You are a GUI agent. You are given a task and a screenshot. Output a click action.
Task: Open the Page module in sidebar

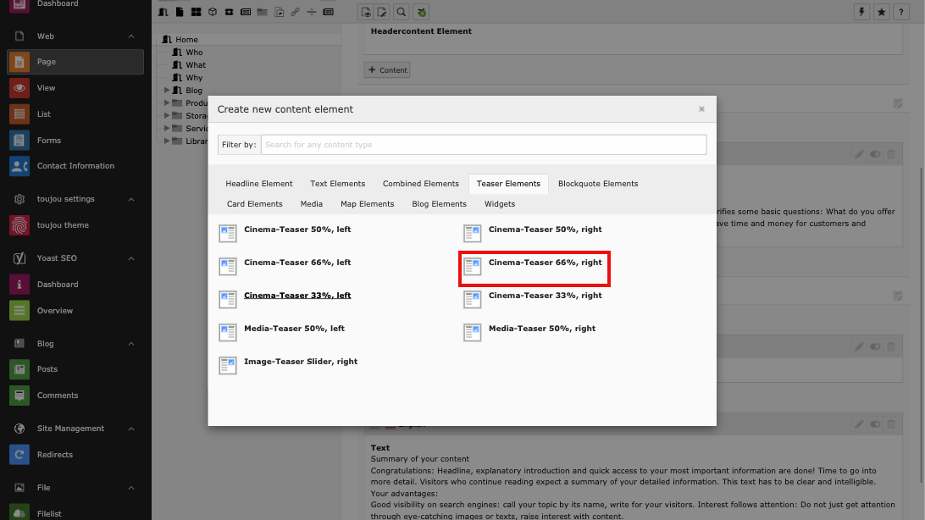pyautogui.click(x=46, y=62)
